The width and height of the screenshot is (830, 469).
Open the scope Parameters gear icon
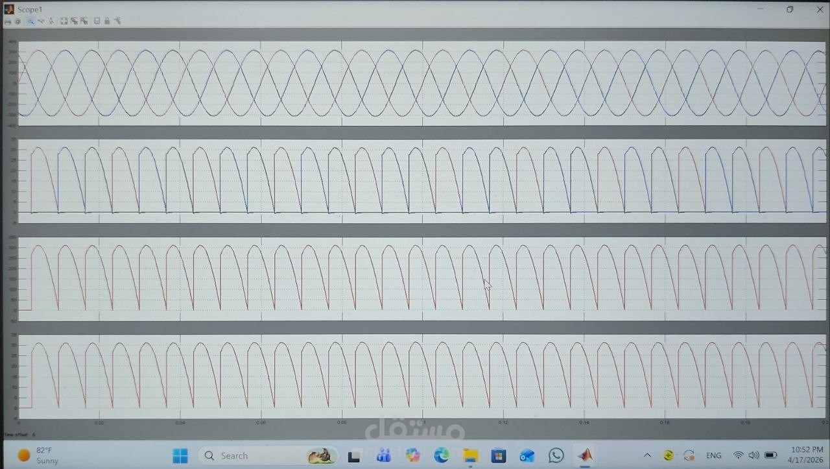click(x=18, y=21)
